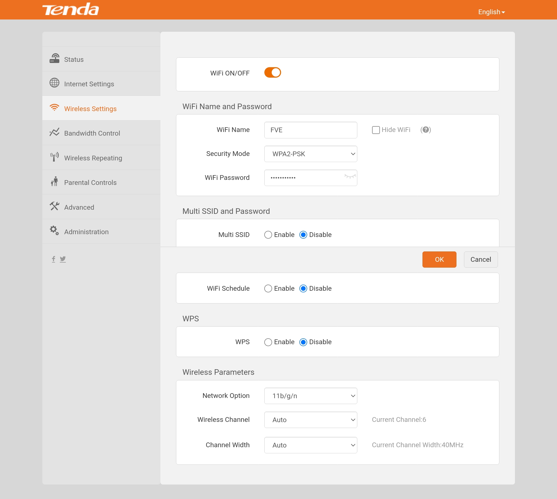
Task: Go to Wireless Repeating section
Action: click(x=93, y=158)
